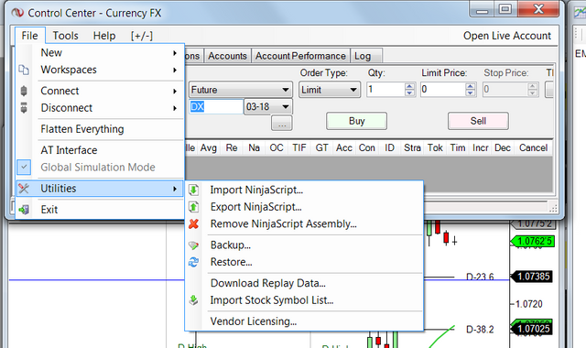The image size is (586, 348).
Task: Click the Connect plug icon
Action: point(24,91)
